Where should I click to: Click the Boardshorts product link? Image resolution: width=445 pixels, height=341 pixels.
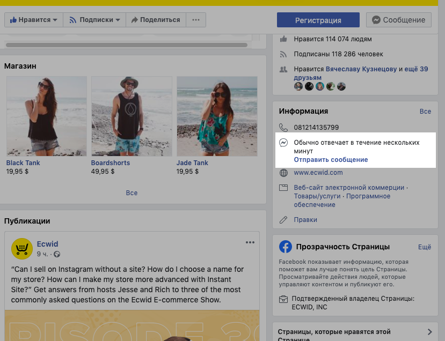pos(111,162)
